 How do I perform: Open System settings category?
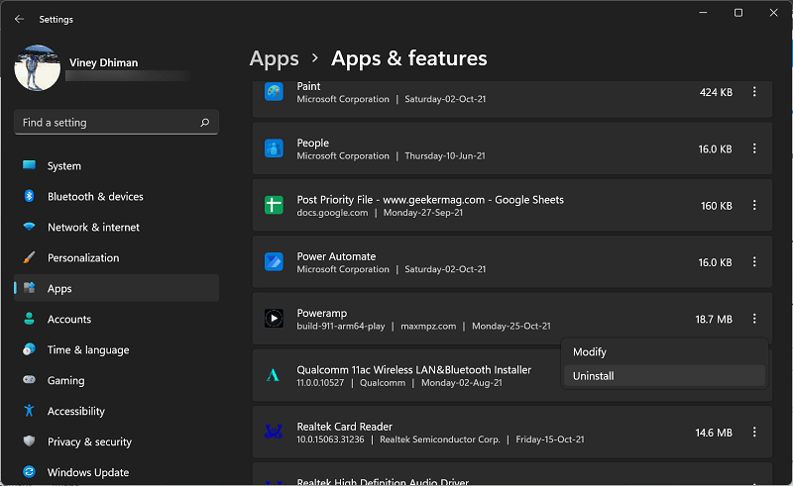(x=116, y=165)
